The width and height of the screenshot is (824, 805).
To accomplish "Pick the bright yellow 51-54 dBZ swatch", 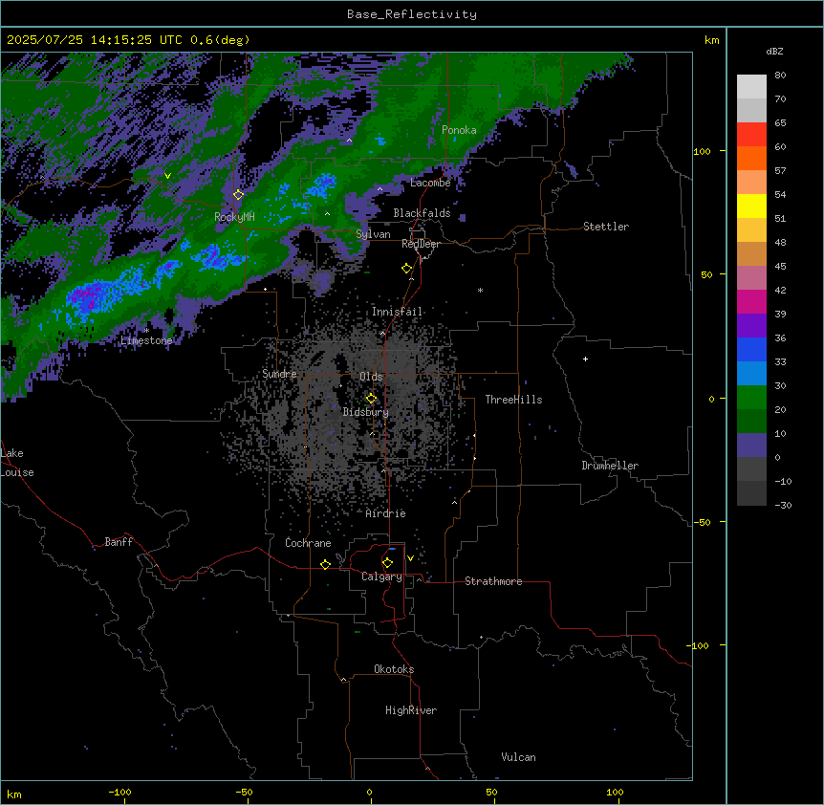I will 751,206.
